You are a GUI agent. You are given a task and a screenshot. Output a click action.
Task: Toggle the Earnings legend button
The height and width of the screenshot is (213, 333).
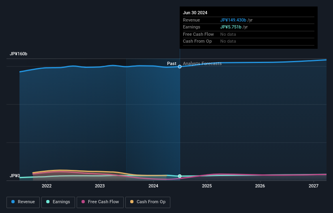58,202
